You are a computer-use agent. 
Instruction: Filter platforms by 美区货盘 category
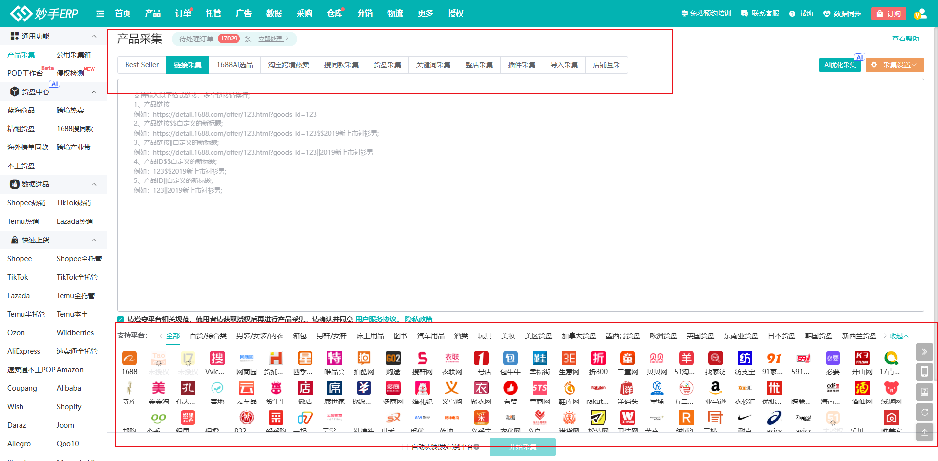coord(538,336)
